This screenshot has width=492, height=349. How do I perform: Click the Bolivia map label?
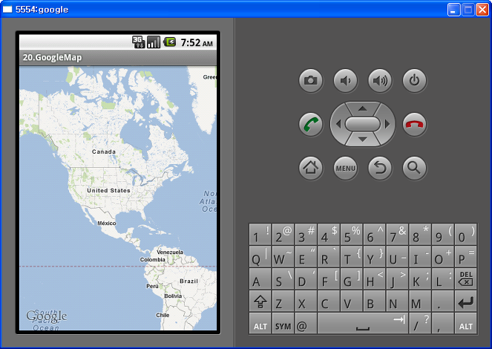tap(173, 296)
